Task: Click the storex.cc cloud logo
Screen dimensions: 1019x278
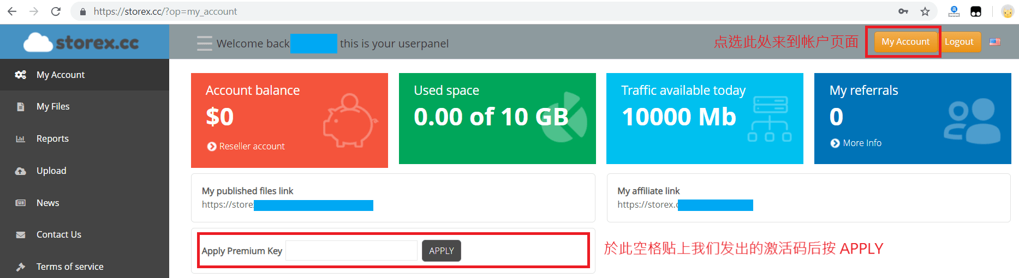Action: pyautogui.click(x=81, y=42)
